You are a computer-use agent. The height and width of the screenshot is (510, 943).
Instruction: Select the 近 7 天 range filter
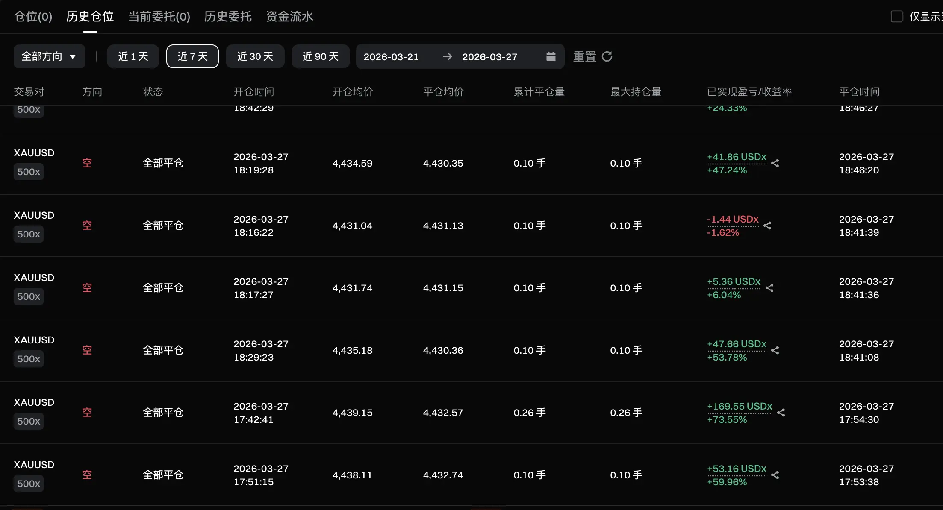click(x=192, y=56)
